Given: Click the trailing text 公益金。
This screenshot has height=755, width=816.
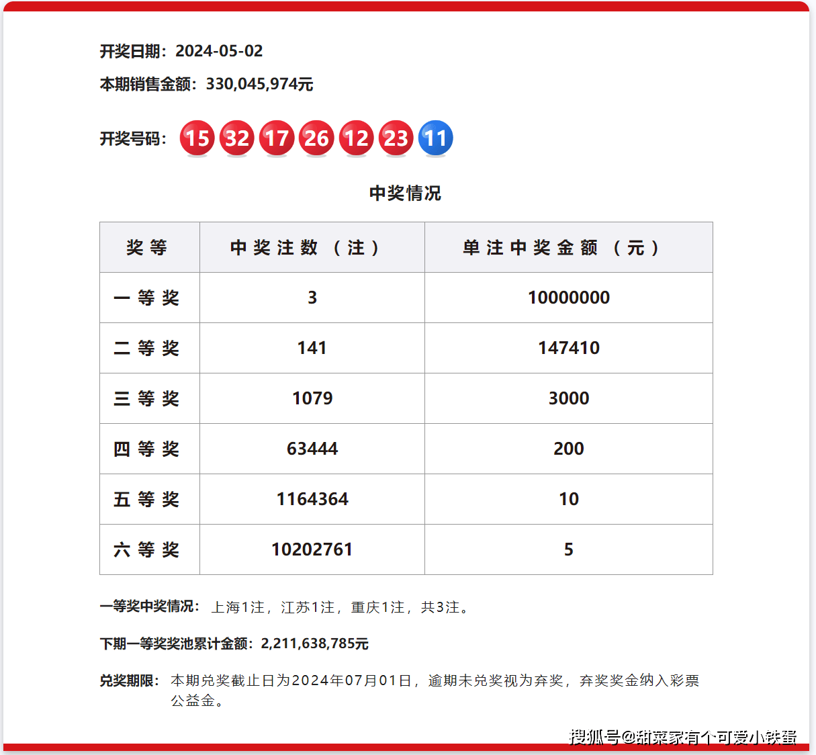Looking at the screenshot, I should pos(197,701).
